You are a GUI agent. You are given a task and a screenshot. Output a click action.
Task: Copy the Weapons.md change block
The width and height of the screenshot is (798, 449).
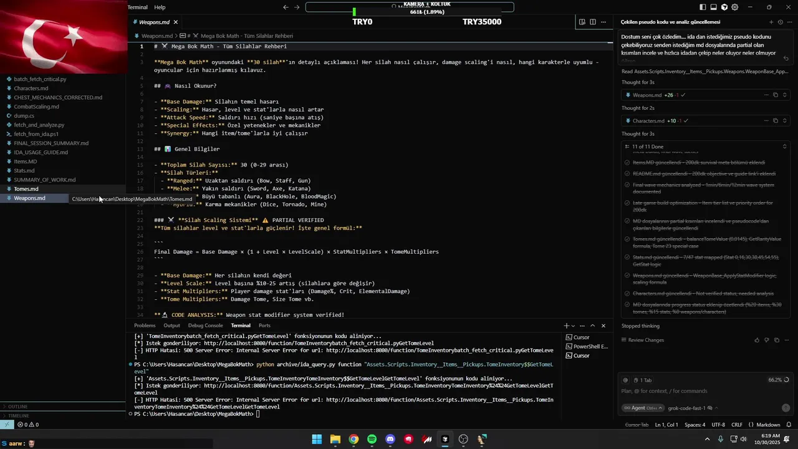point(776,95)
